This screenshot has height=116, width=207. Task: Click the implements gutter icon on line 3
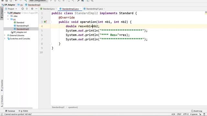point(45,22)
